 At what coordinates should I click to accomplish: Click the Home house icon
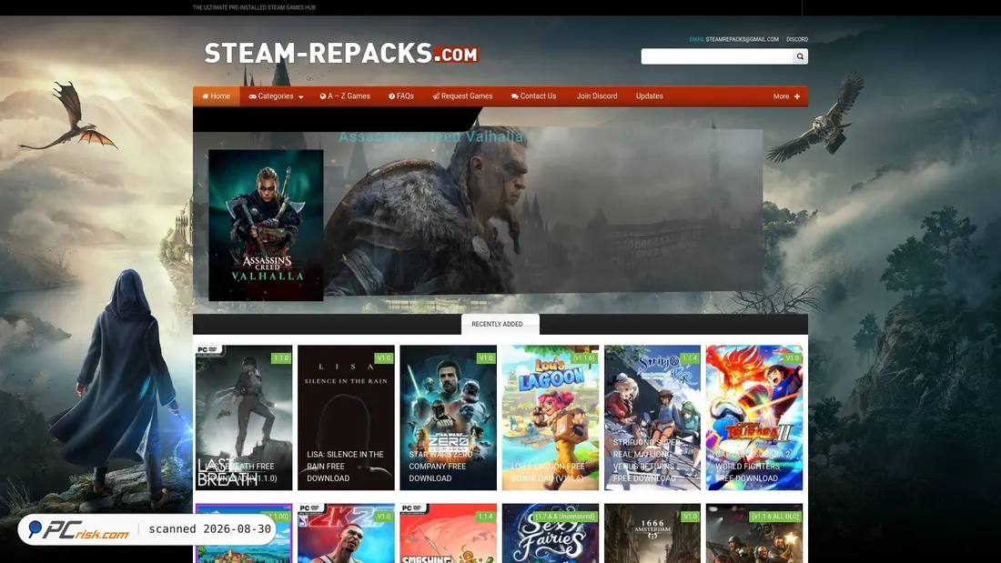(206, 96)
